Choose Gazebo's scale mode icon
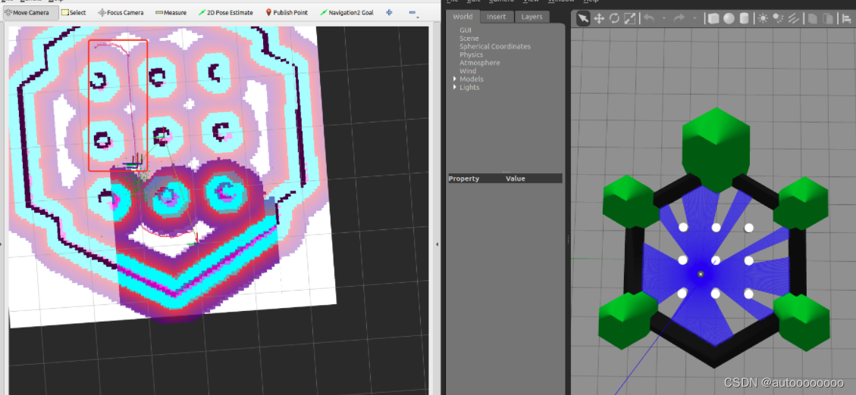 pyautogui.click(x=629, y=19)
